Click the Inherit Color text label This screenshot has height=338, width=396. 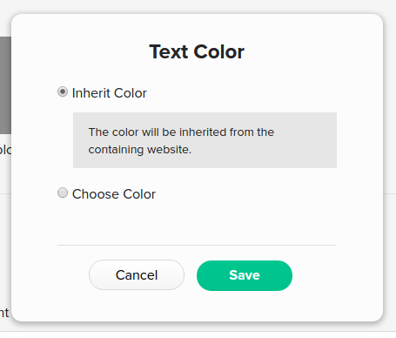point(110,93)
